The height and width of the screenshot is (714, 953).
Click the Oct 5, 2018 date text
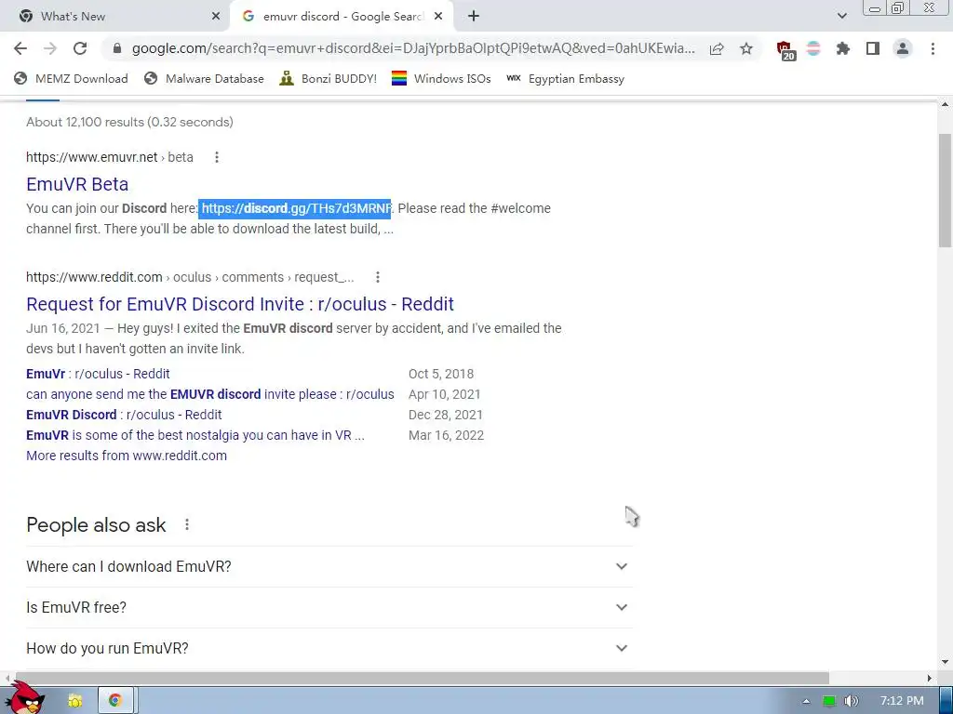[x=441, y=374]
